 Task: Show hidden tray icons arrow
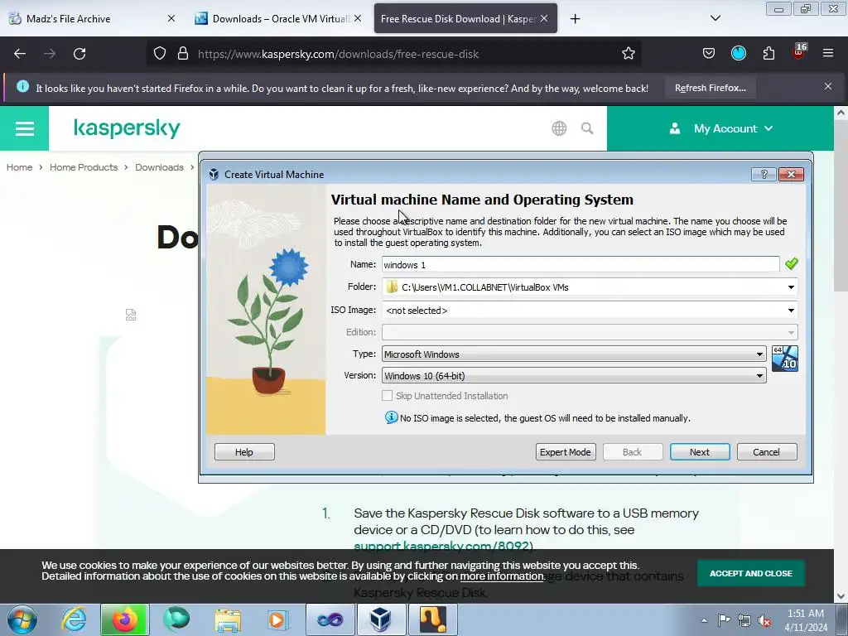click(x=704, y=620)
